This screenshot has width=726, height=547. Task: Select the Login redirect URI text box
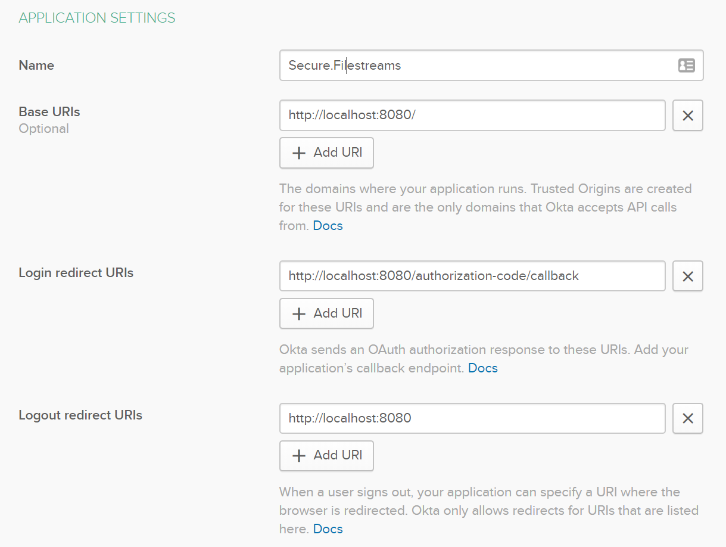[x=472, y=276]
